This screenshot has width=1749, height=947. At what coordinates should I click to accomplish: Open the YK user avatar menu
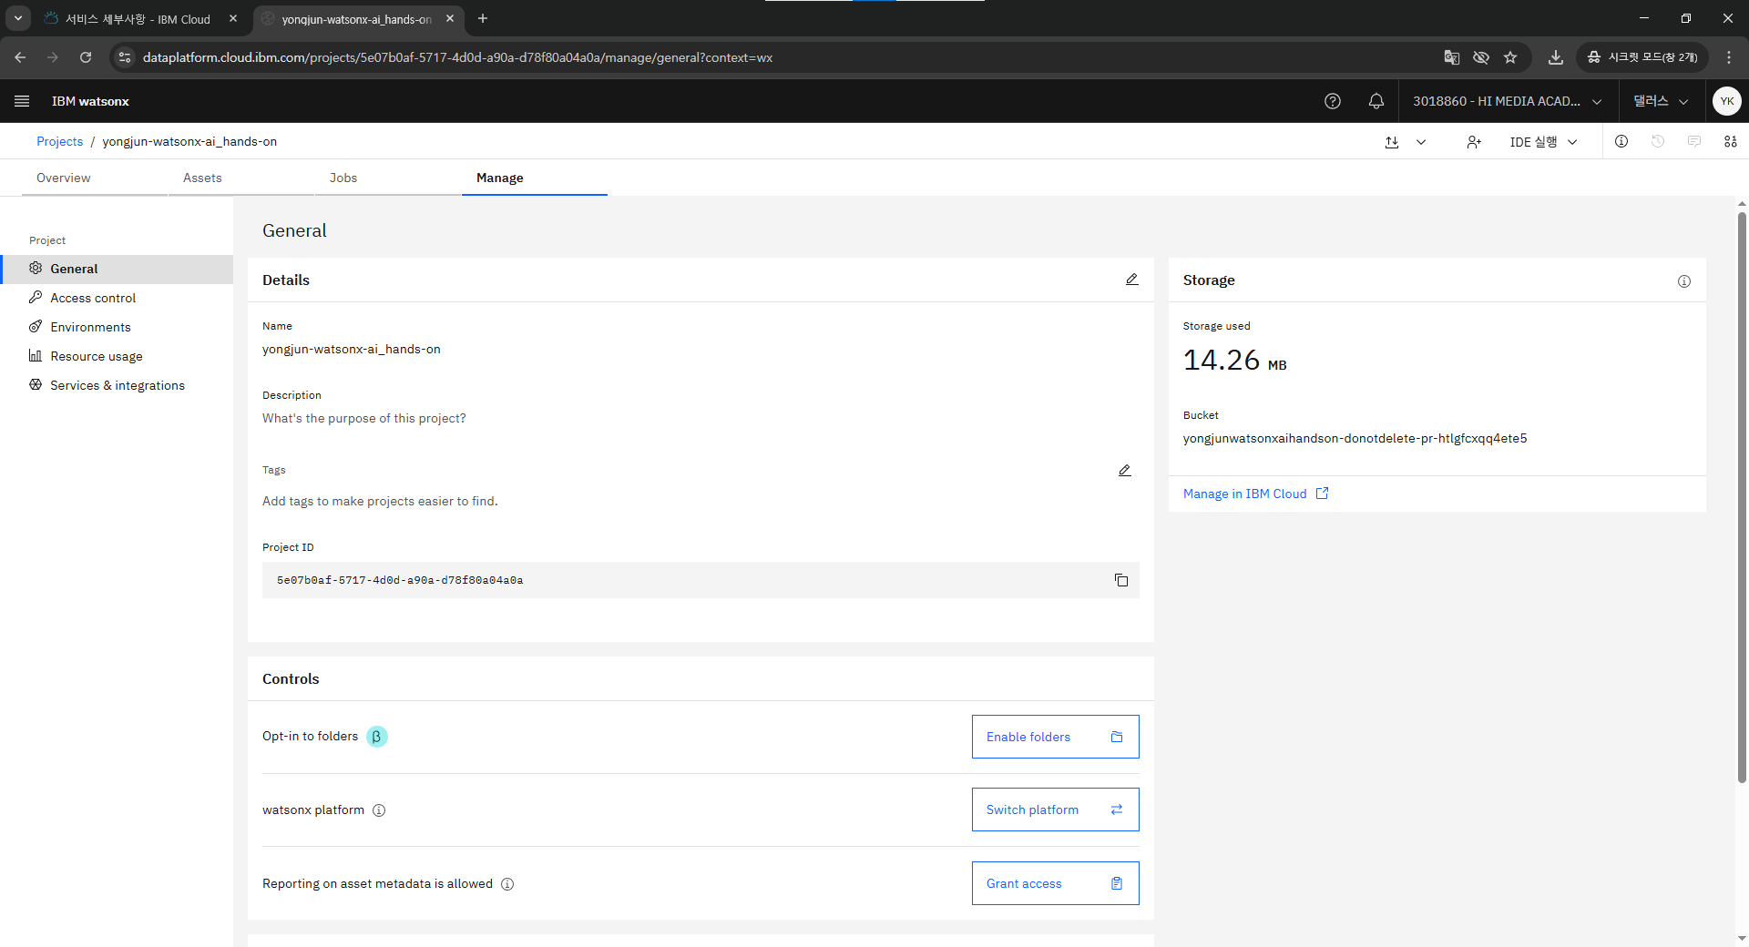[x=1727, y=101]
